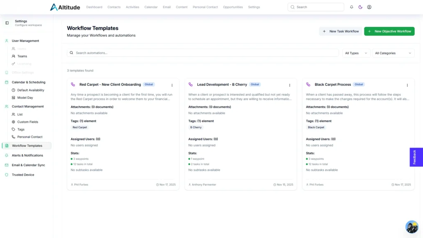Collapse the User Management section
The width and height of the screenshot is (423, 238).
tap(25, 41)
